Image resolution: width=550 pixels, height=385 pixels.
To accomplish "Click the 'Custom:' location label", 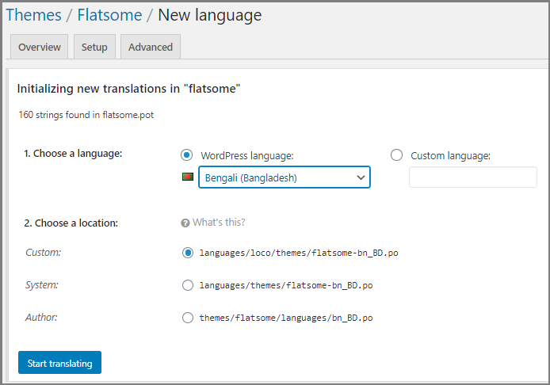I will coord(43,252).
